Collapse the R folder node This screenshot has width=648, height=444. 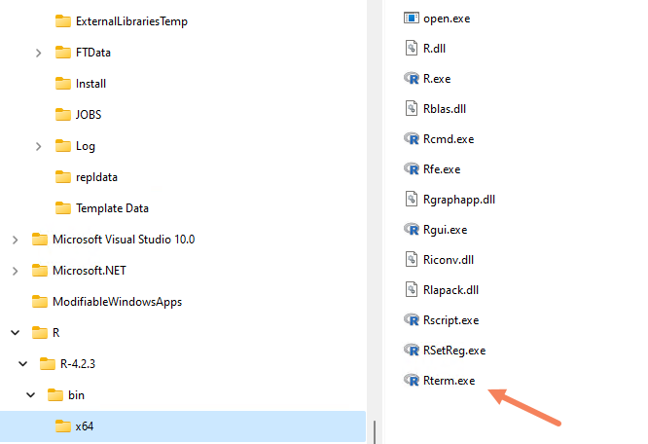16,333
